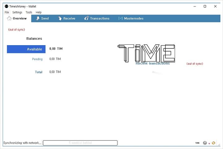Viewport: 223px width, 149px height.
Task: Click the Pending 0,00 TIM value
Action: coord(55,59)
